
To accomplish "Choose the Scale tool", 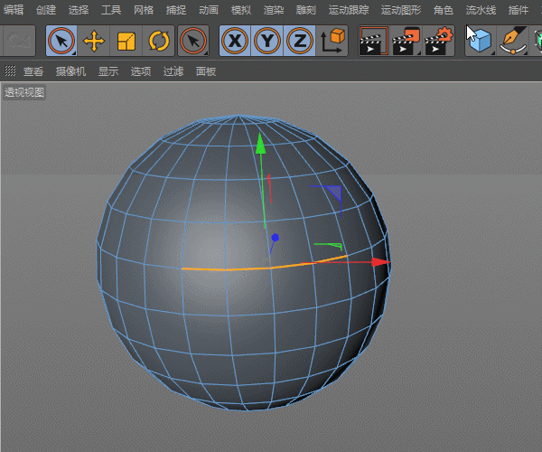I will pos(126,41).
